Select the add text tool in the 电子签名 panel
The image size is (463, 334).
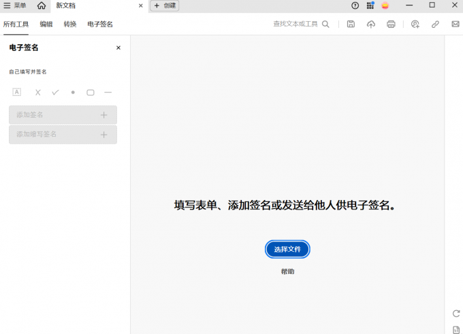(17, 92)
